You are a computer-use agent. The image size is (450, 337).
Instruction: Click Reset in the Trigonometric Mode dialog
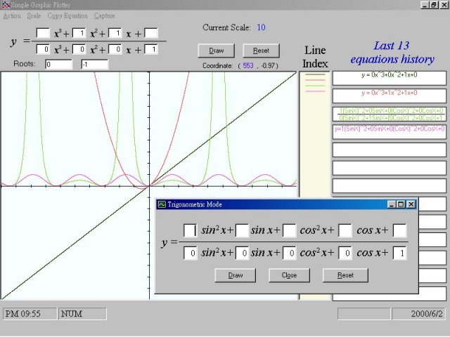click(345, 275)
